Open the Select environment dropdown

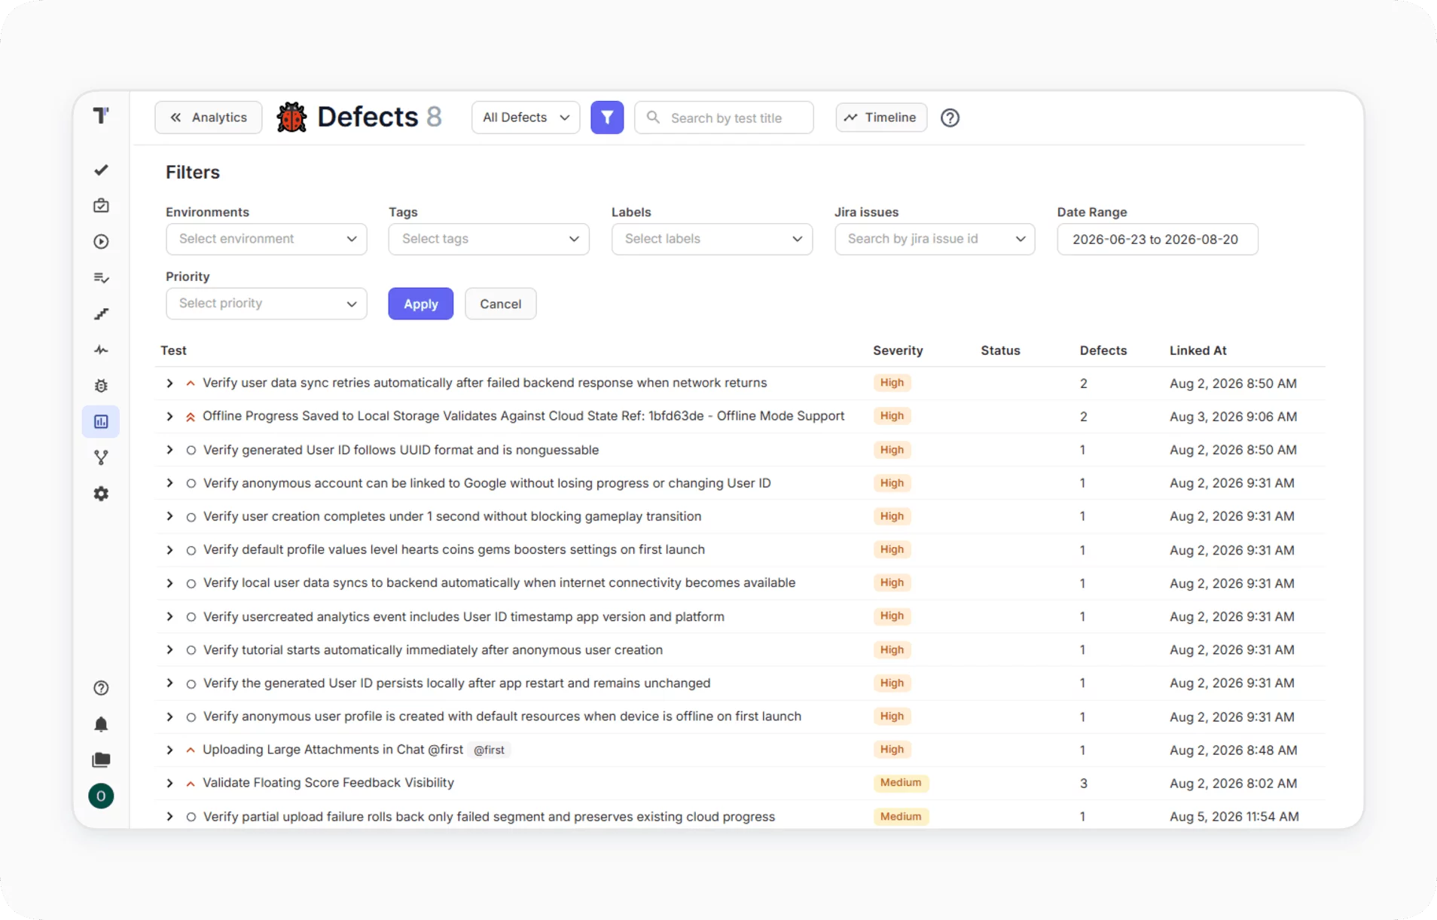coord(267,239)
